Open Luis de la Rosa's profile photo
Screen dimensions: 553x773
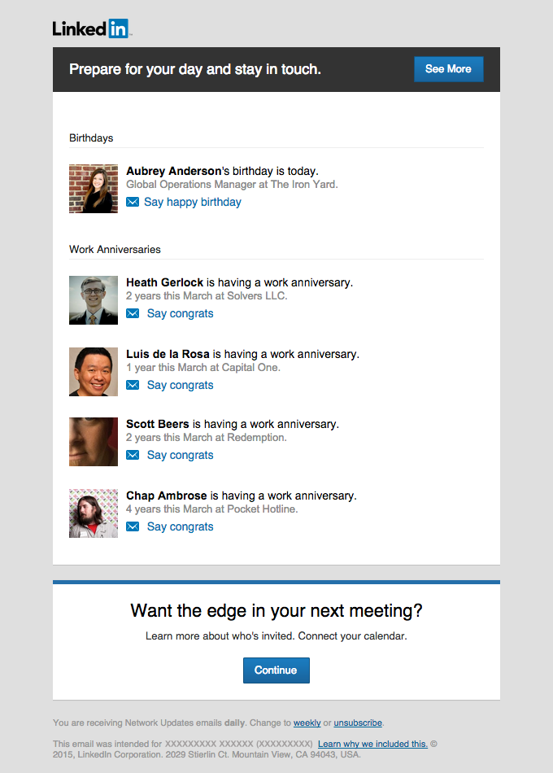click(x=94, y=372)
